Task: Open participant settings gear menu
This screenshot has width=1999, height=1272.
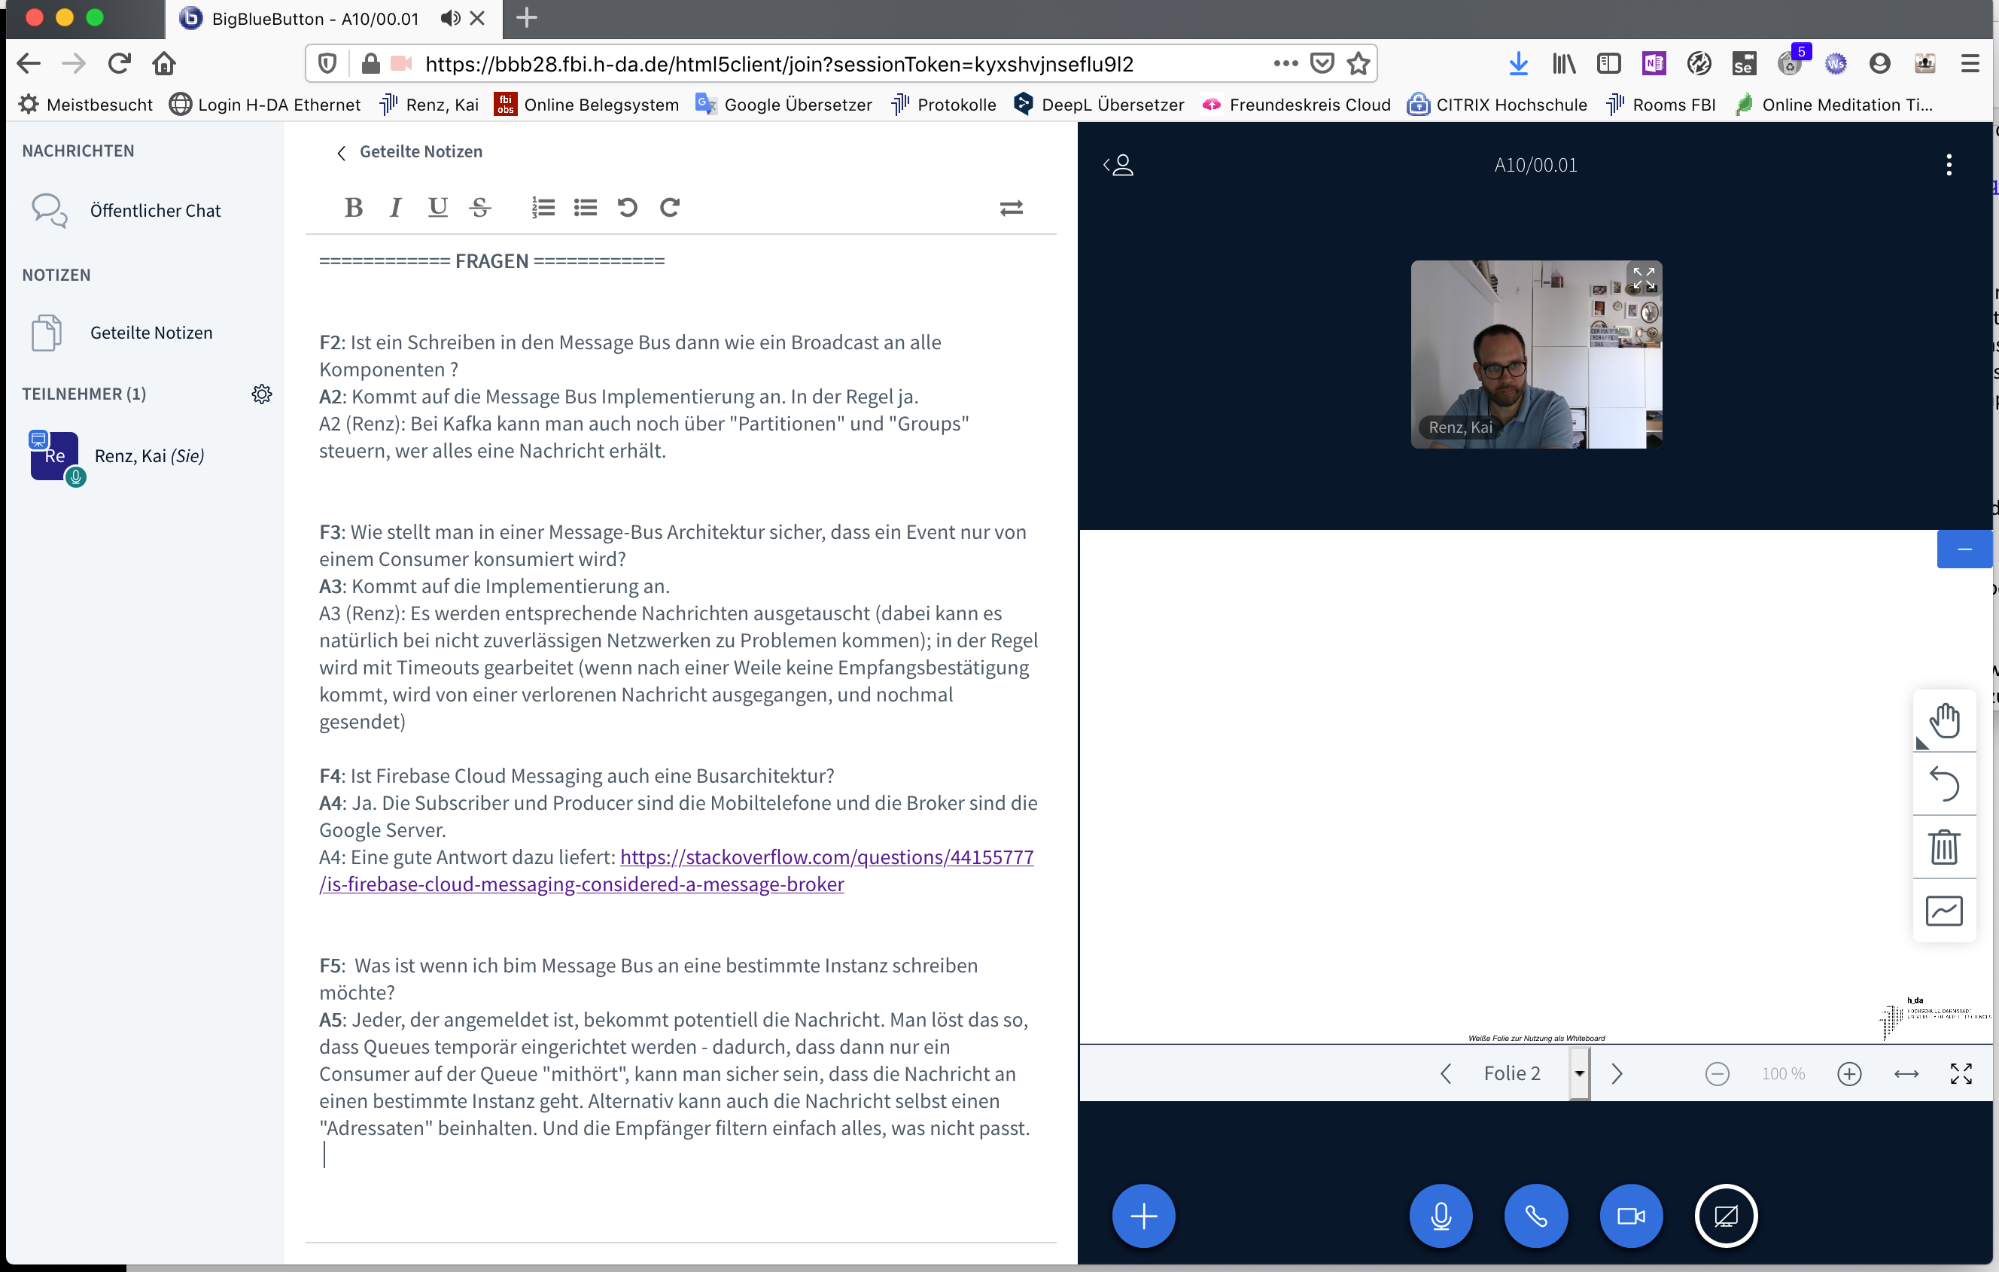Action: coord(261,394)
